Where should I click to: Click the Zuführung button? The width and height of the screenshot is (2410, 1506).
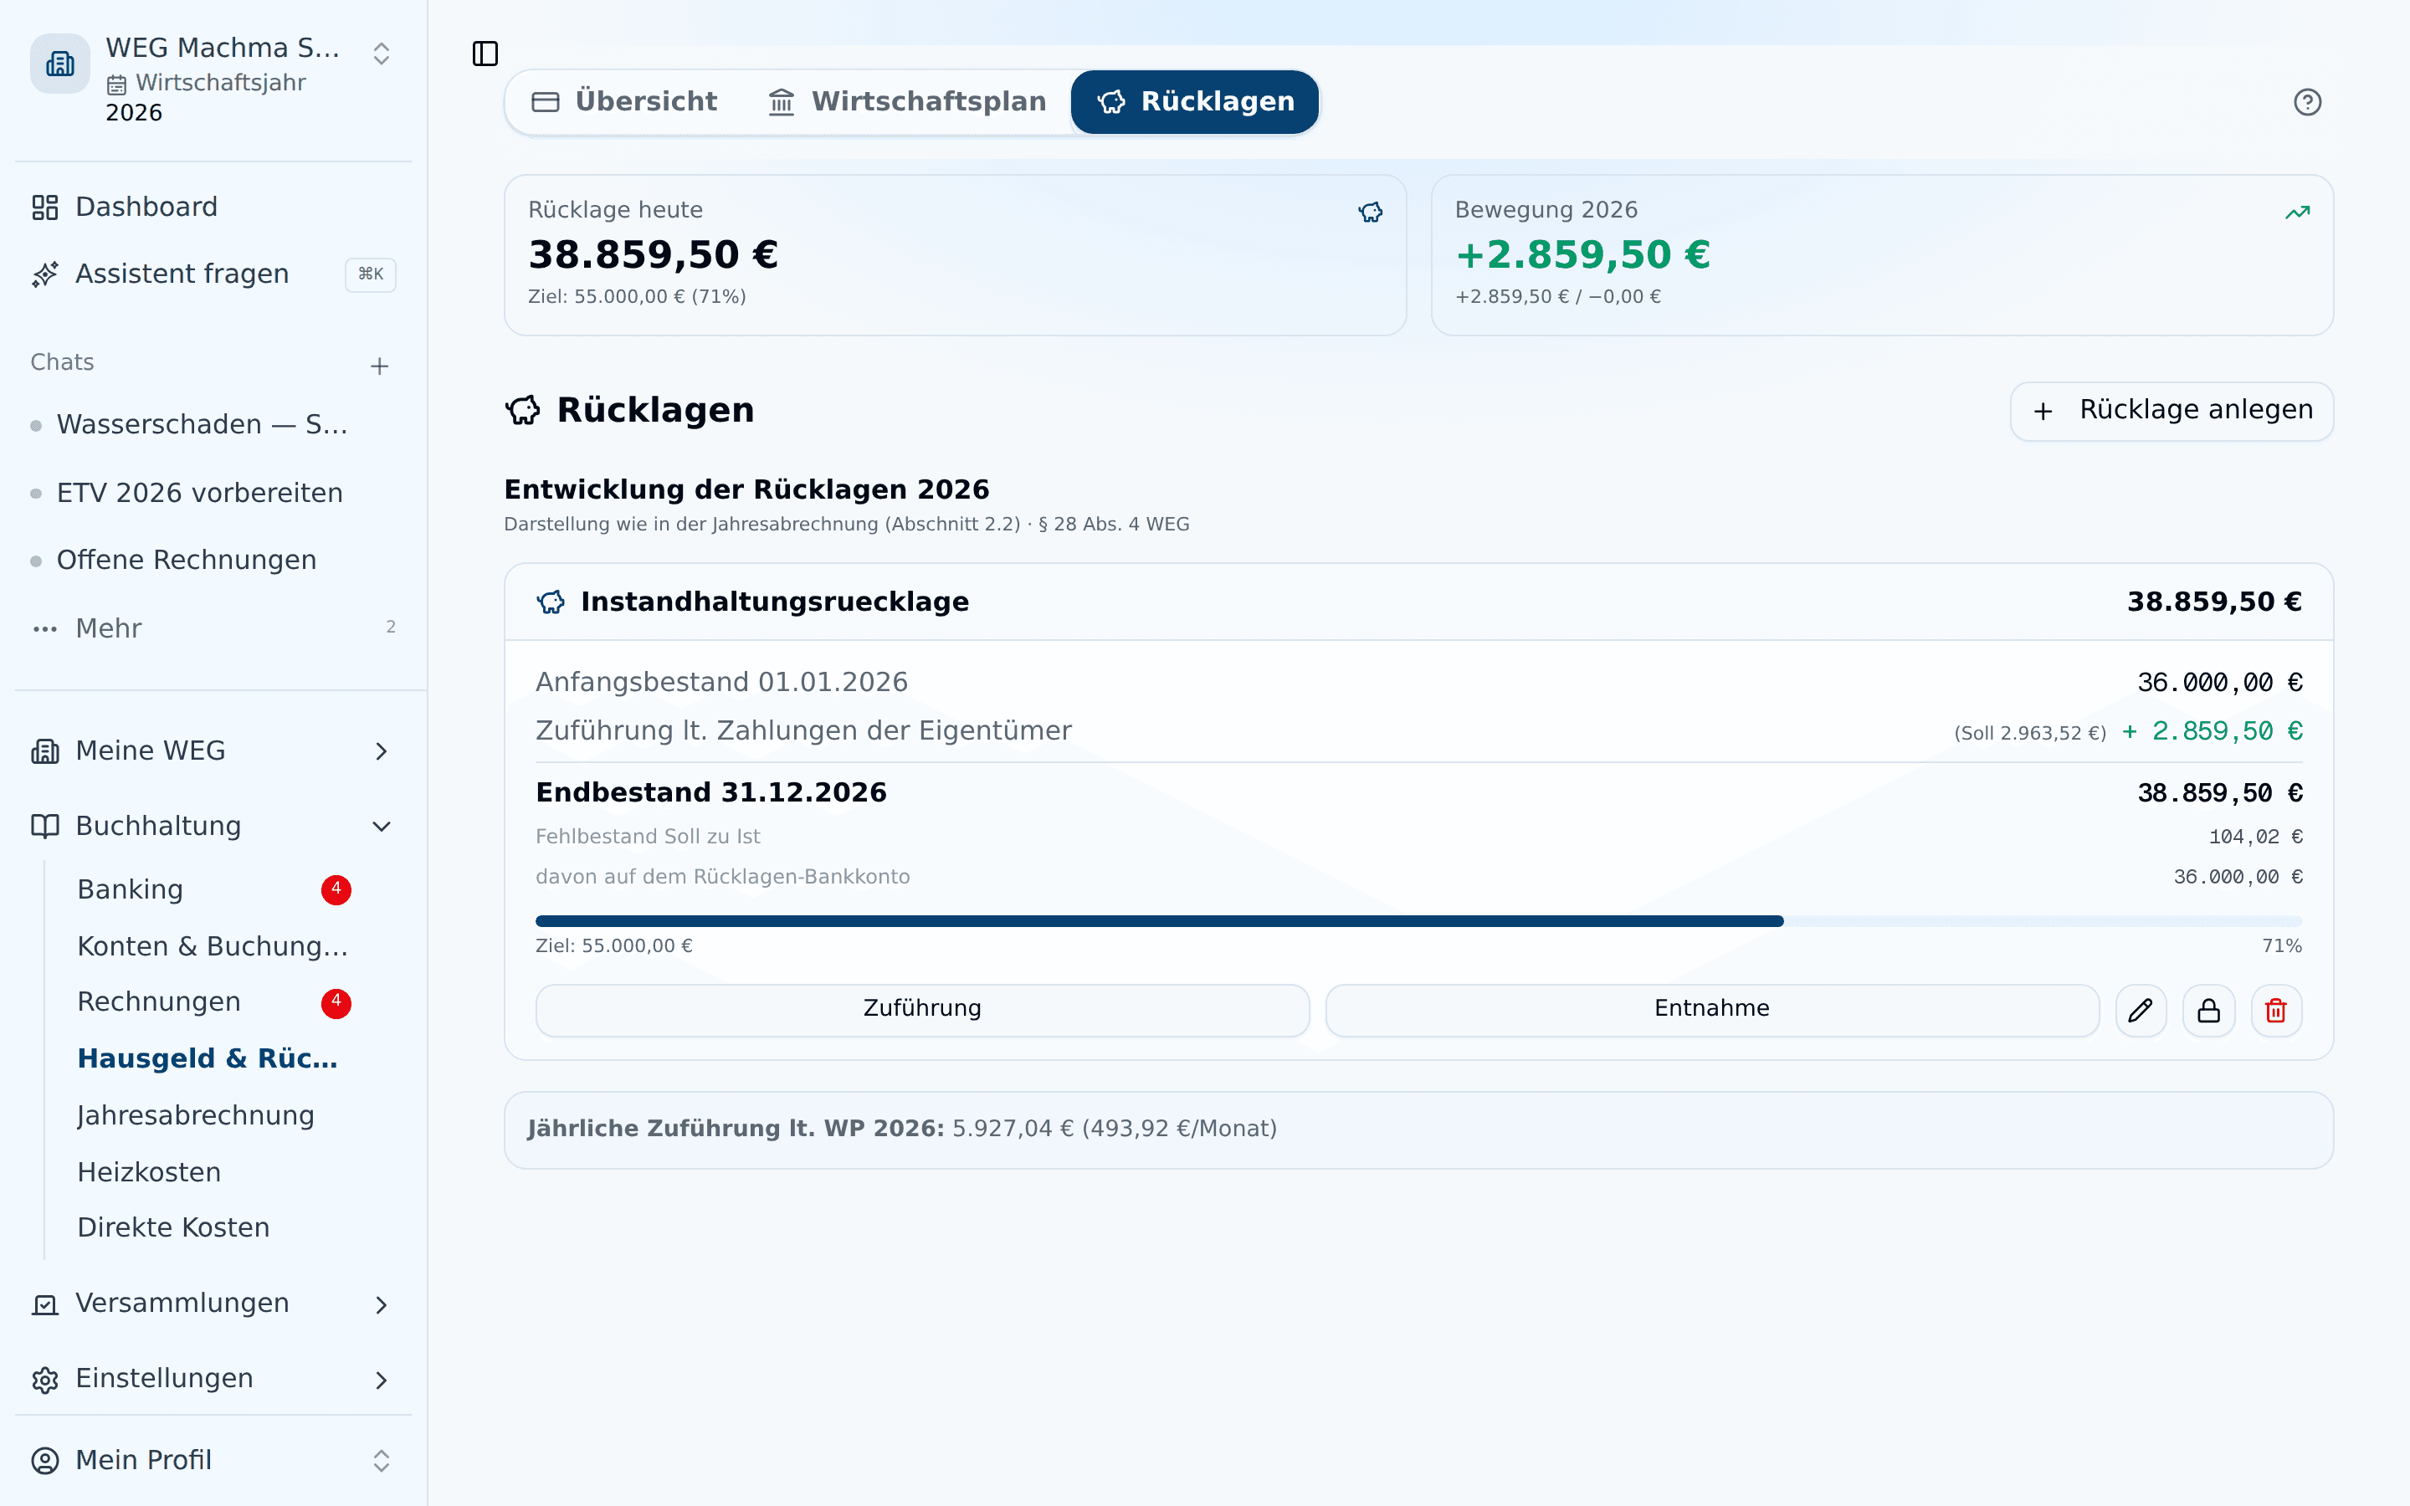922,1010
